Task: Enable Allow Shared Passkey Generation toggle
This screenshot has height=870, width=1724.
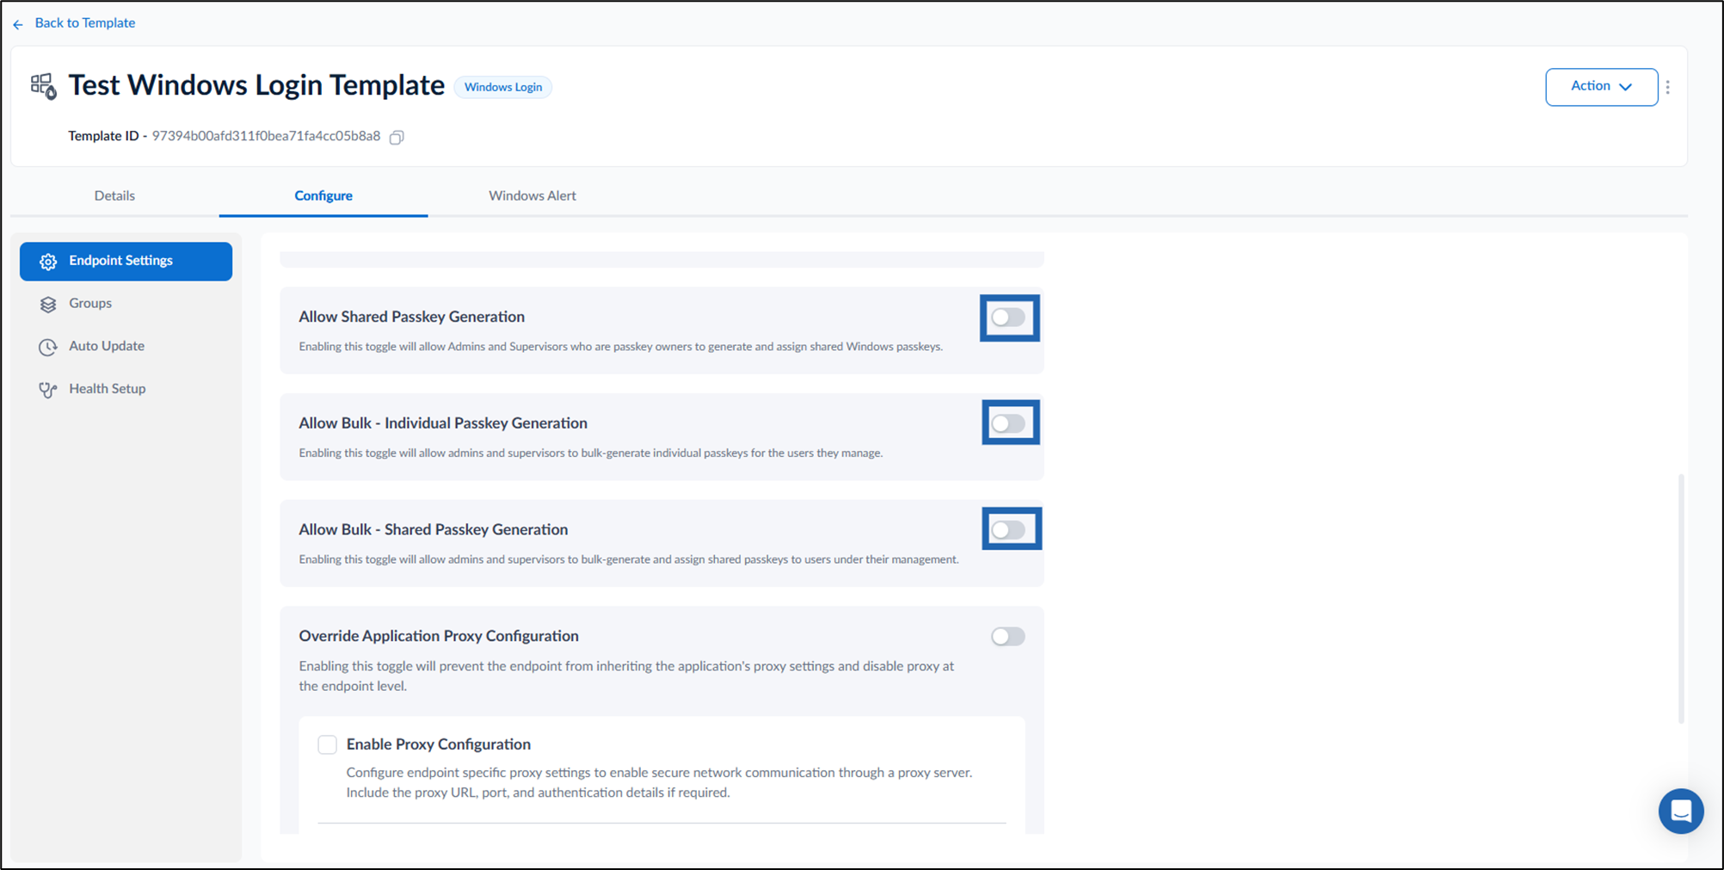Action: click(x=1008, y=318)
